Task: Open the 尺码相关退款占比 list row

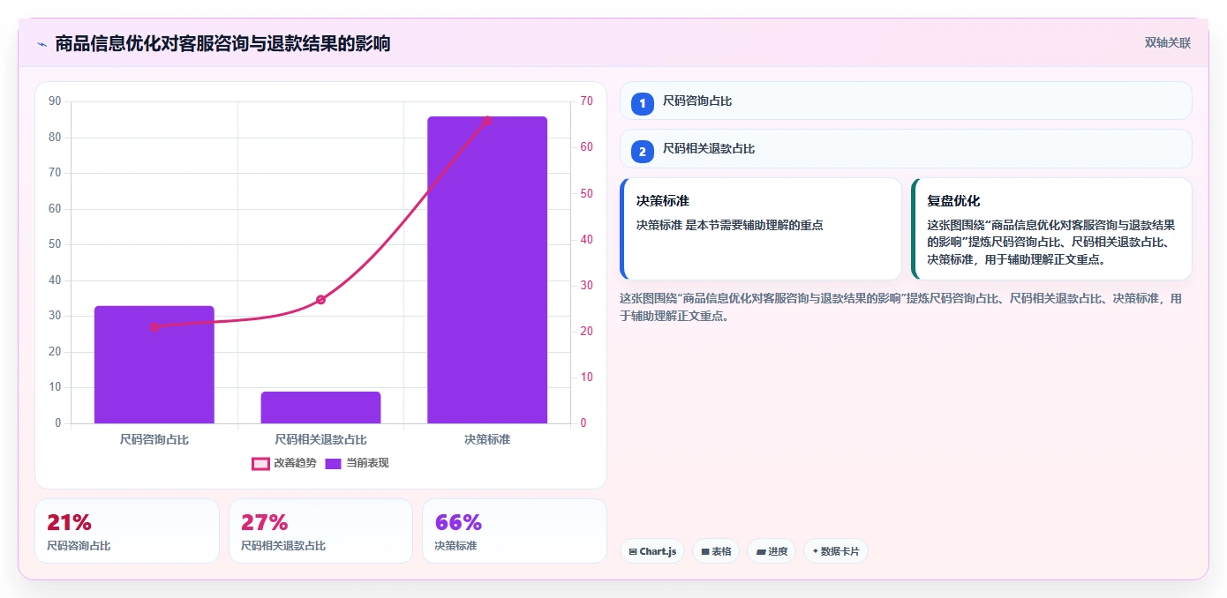Action: click(906, 148)
